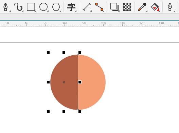
Task: Click the ruler mark labeled 90
Action: pos(84,23)
